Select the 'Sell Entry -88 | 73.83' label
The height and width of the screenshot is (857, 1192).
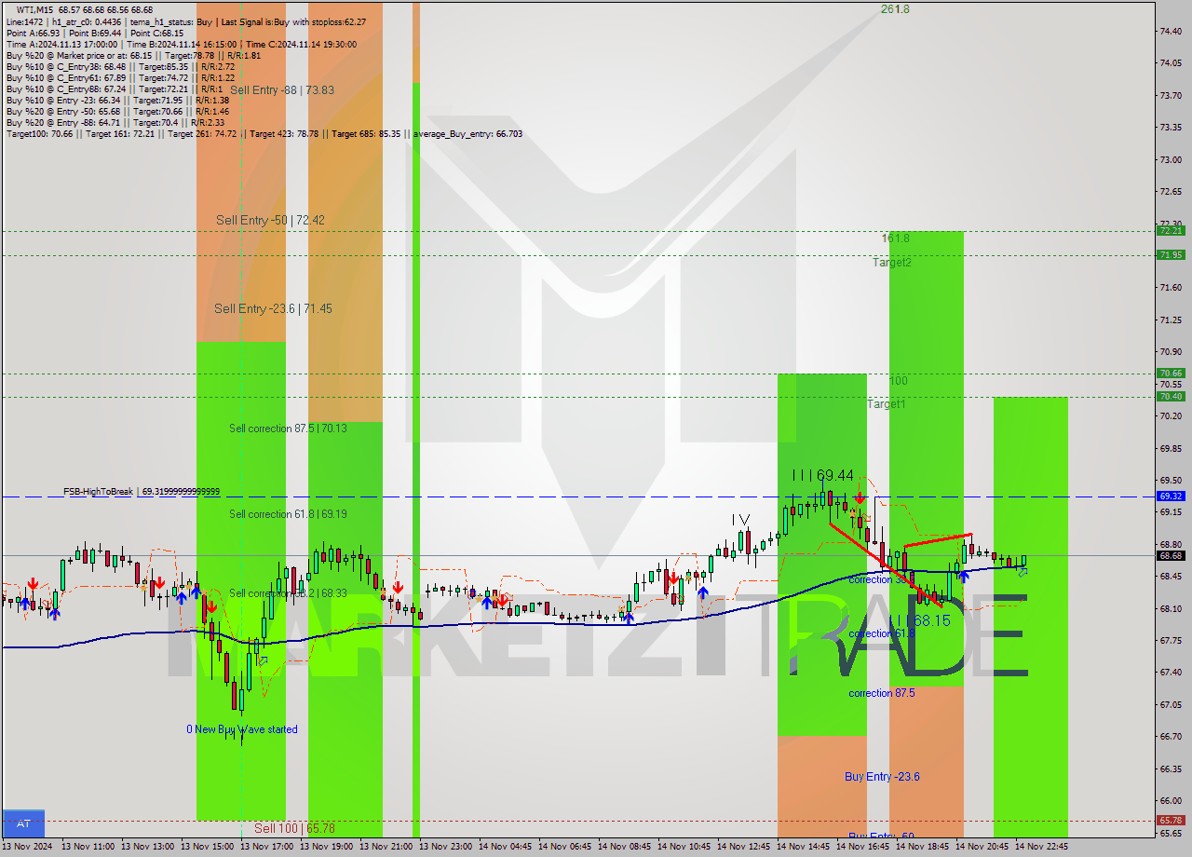[282, 90]
